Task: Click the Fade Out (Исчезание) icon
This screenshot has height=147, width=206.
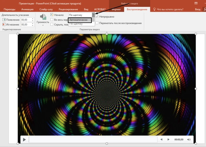Action: tap(4, 24)
